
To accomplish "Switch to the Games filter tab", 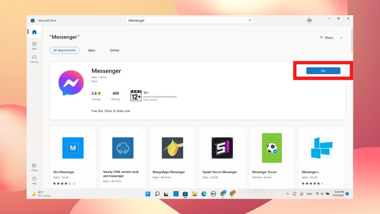I will click(x=114, y=50).
